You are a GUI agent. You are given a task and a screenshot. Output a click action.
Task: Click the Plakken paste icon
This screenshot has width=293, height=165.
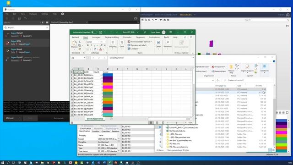coord(74,44)
